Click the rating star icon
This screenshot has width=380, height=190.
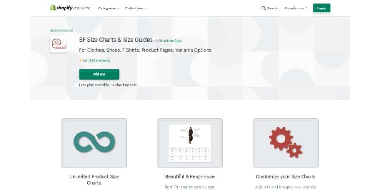[x=80, y=61]
